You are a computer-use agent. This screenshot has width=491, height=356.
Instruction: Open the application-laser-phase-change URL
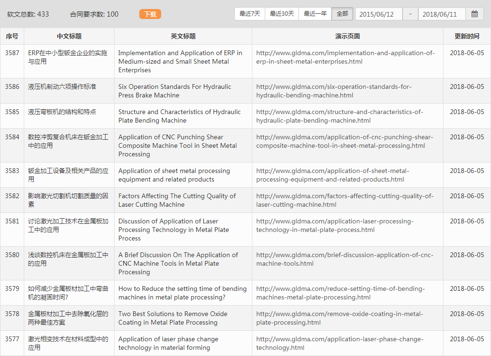340,343
